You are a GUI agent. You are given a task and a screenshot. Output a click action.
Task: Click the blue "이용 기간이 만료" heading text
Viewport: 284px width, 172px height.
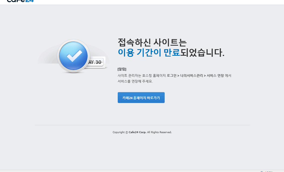tap(149, 53)
